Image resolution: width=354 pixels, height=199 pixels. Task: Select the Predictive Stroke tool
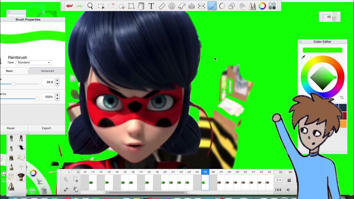pyautogui.click(x=222, y=6)
